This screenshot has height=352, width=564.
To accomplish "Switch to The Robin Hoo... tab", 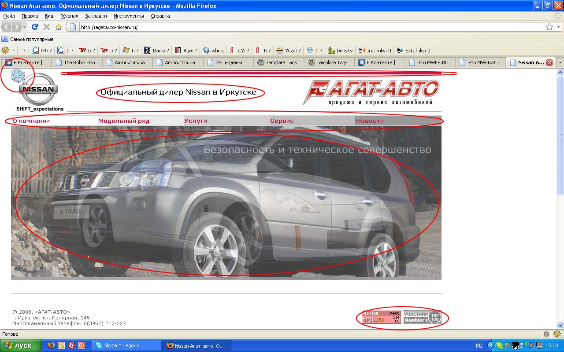I will (x=77, y=62).
